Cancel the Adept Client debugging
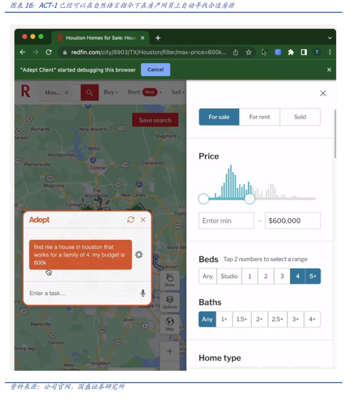 point(155,69)
